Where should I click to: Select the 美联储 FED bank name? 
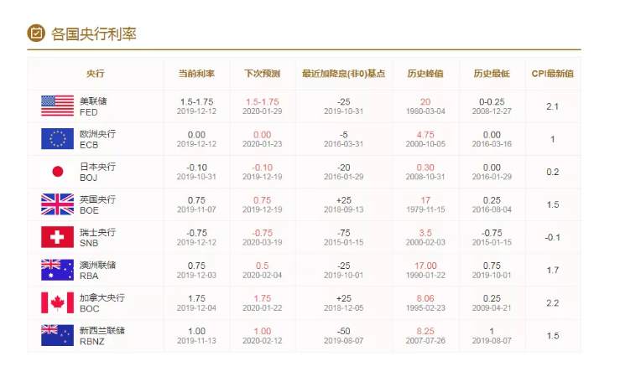click(x=93, y=106)
